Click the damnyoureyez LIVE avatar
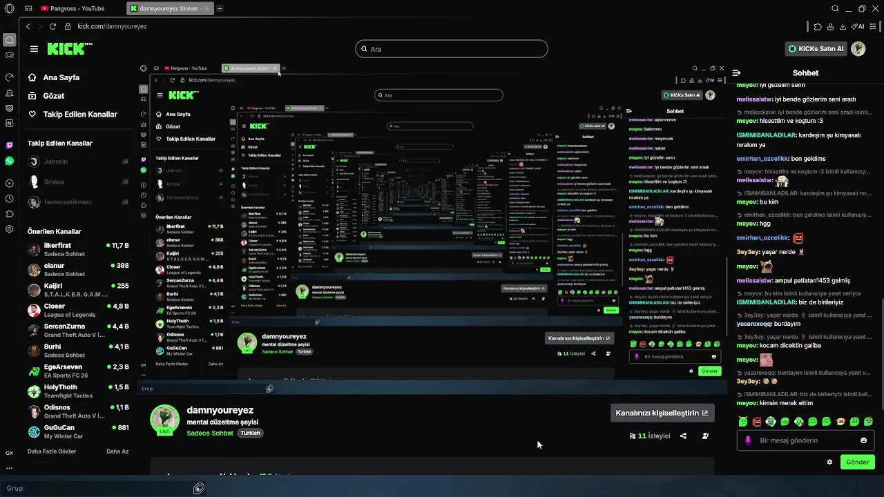 pos(165,420)
